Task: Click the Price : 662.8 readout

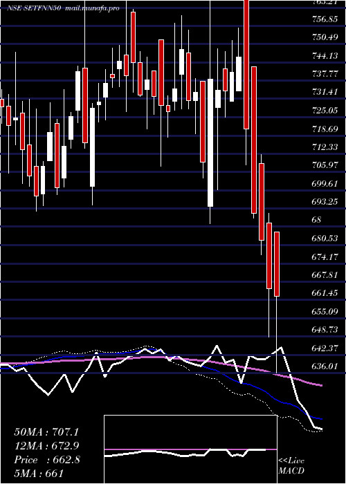Action: pos(47,460)
